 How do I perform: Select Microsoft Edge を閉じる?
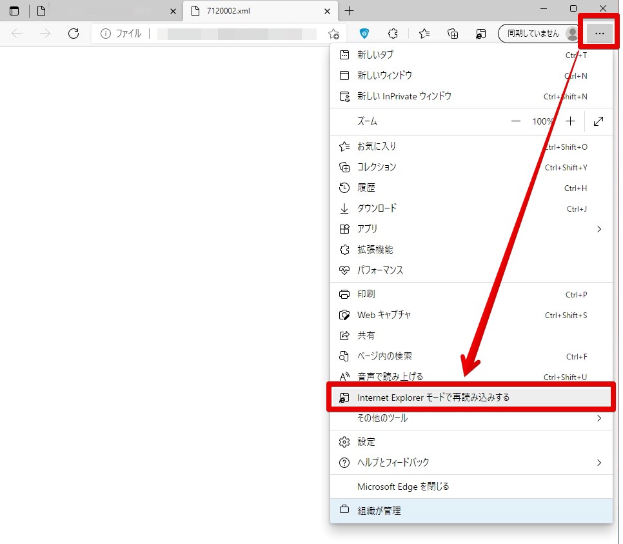471,487
